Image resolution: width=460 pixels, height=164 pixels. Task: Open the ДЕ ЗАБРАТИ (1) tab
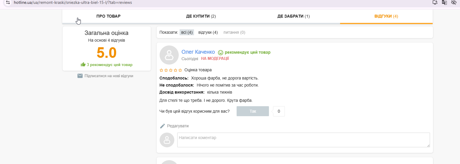pyautogui.click(x=294, y=16)
